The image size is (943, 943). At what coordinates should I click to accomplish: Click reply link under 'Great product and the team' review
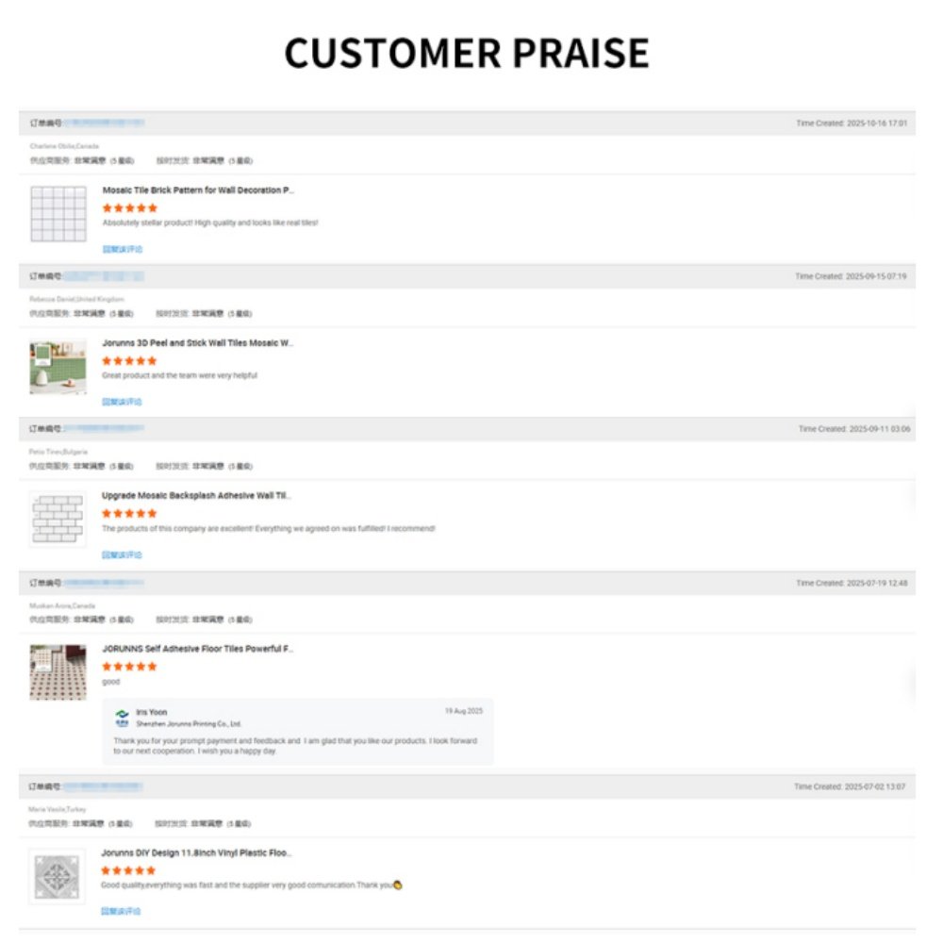click(122, 402)
